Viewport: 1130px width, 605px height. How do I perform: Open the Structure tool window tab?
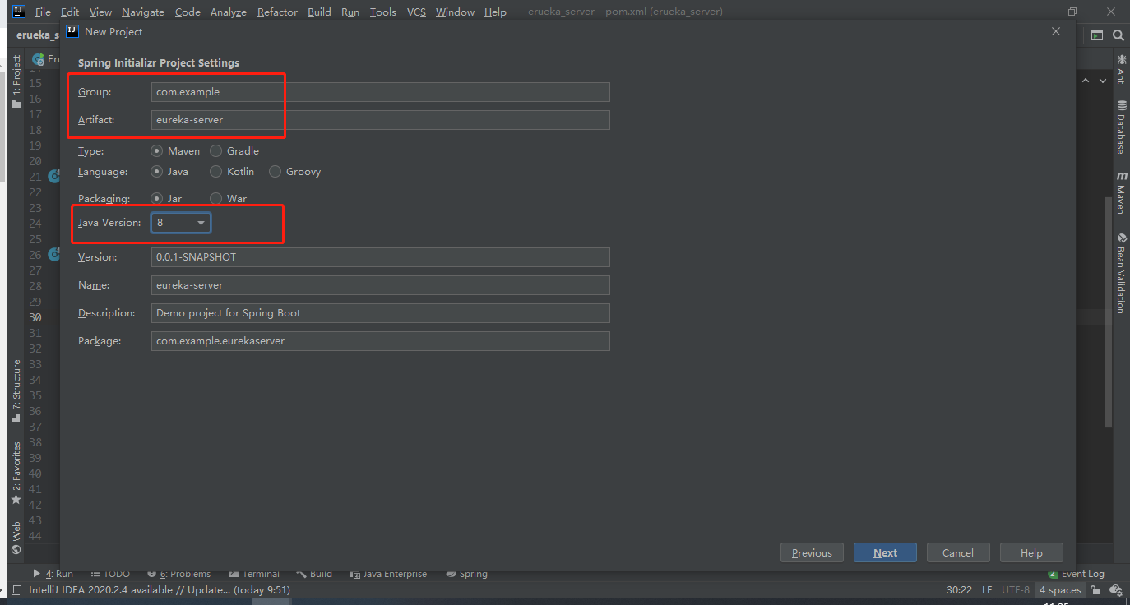(x=16, y=390)
